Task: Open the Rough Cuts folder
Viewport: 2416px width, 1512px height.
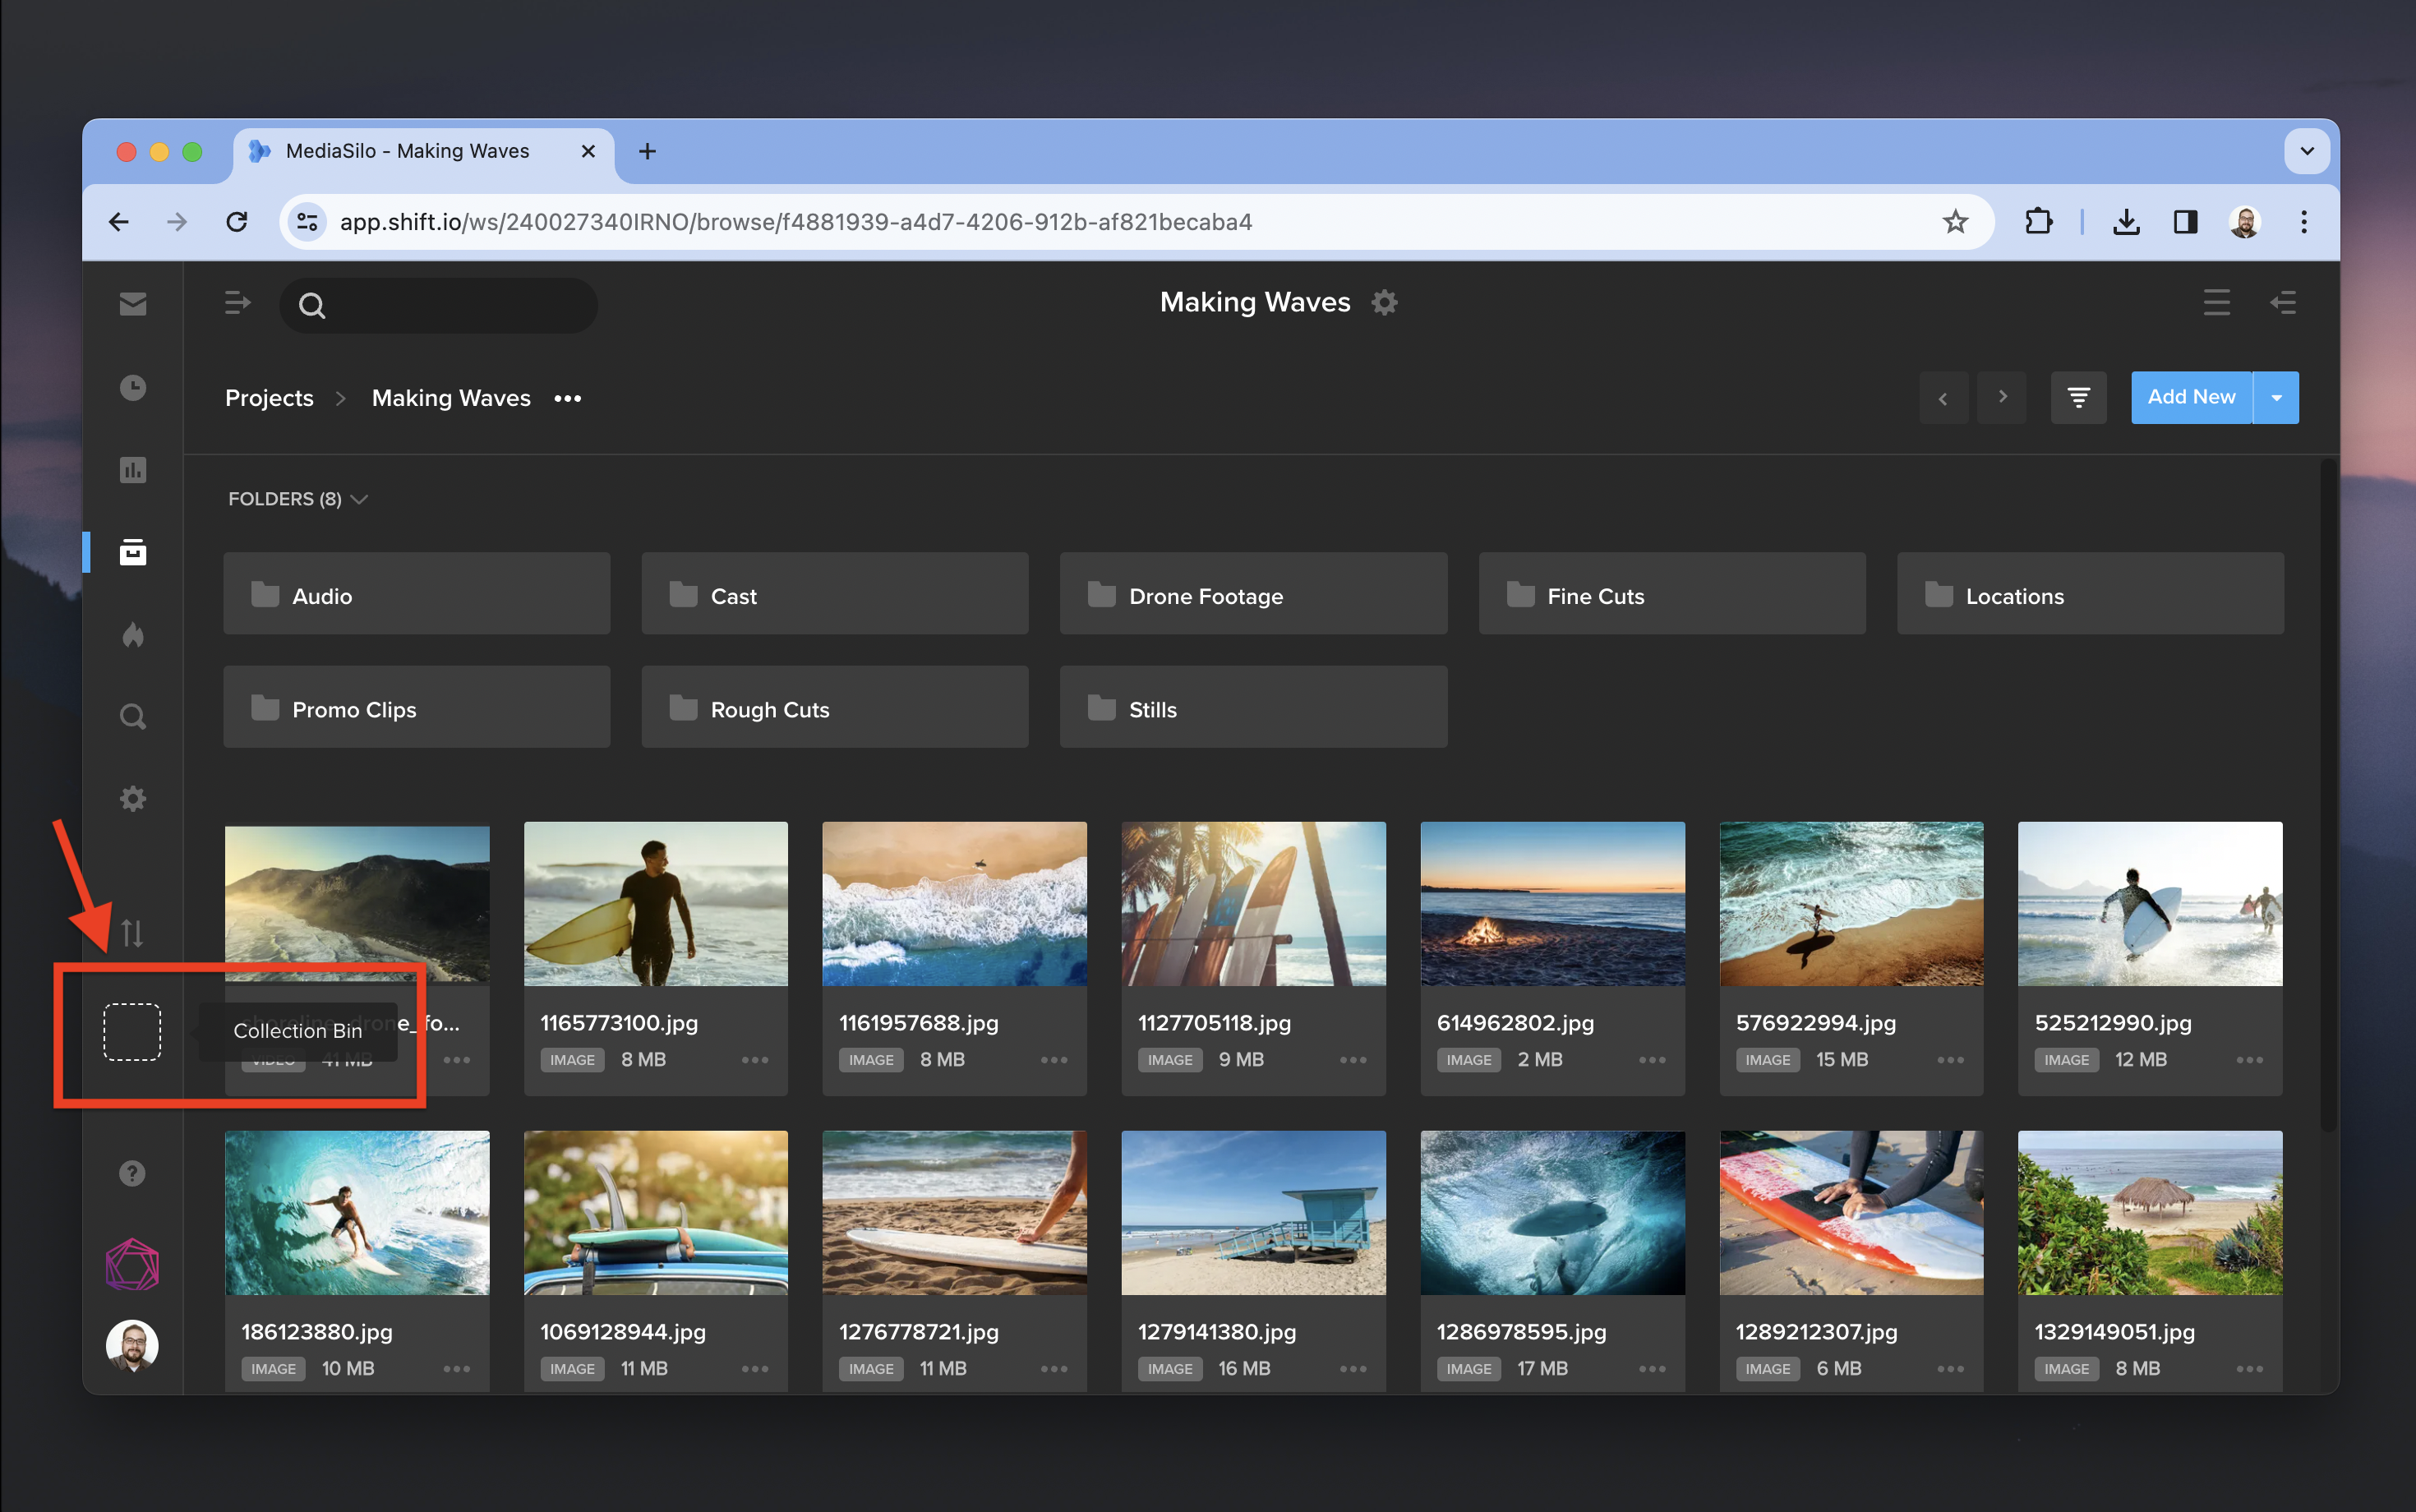Action: (835, 707)
